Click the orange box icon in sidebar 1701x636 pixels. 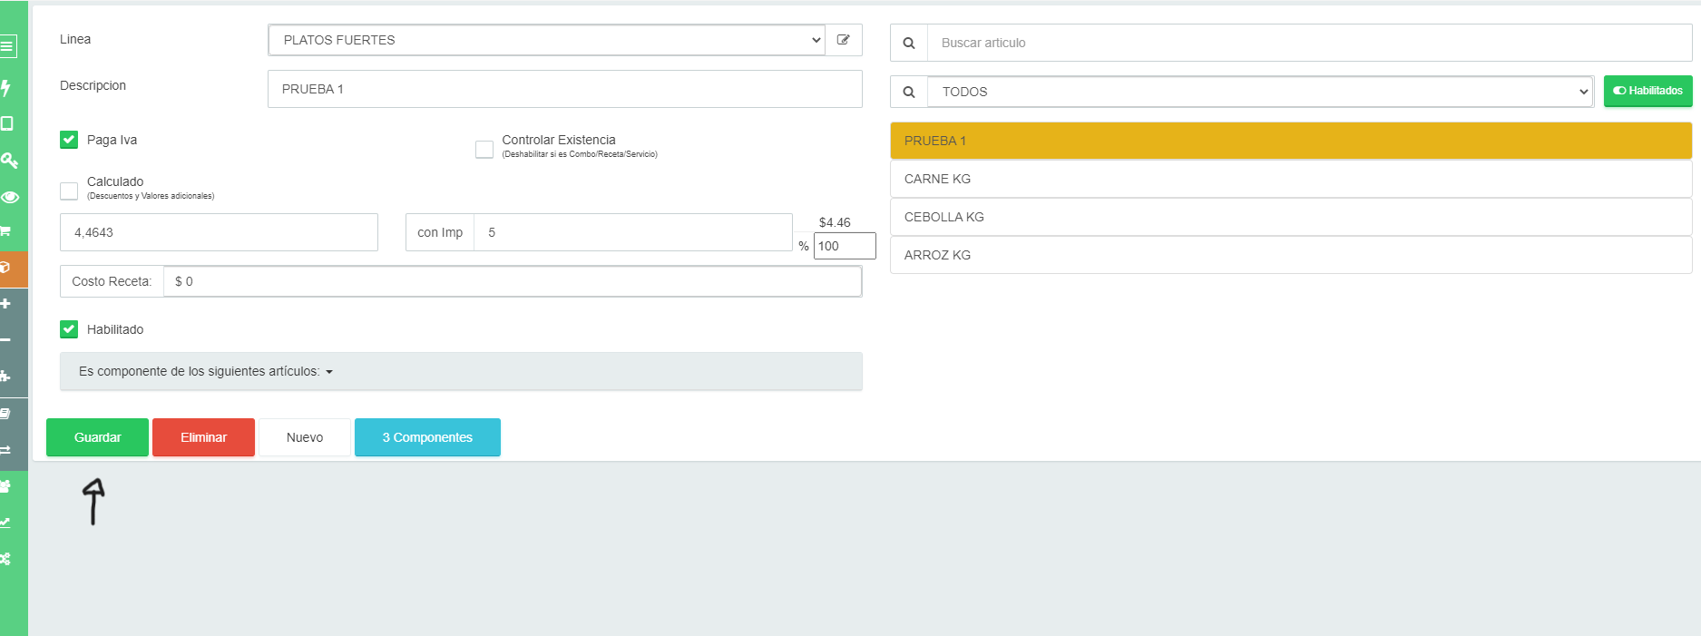6,268
